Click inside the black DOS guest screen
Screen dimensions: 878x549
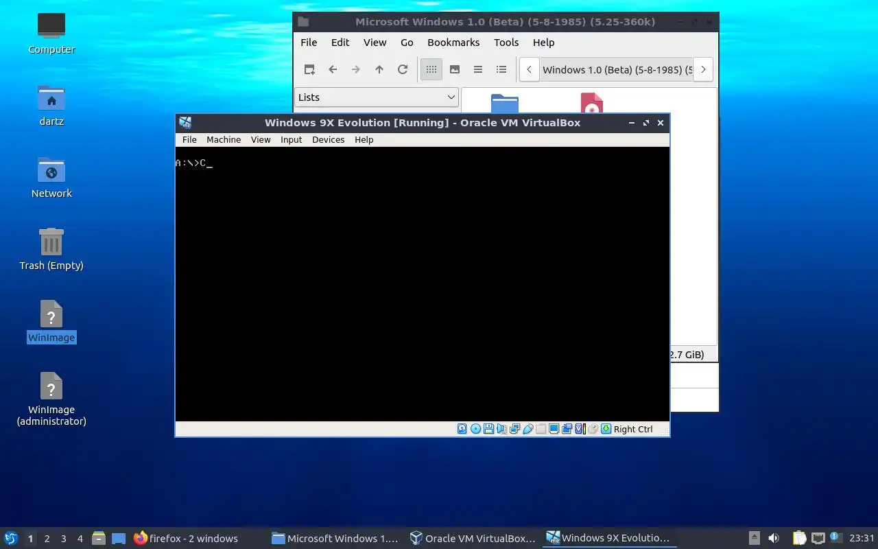point(423,283)
